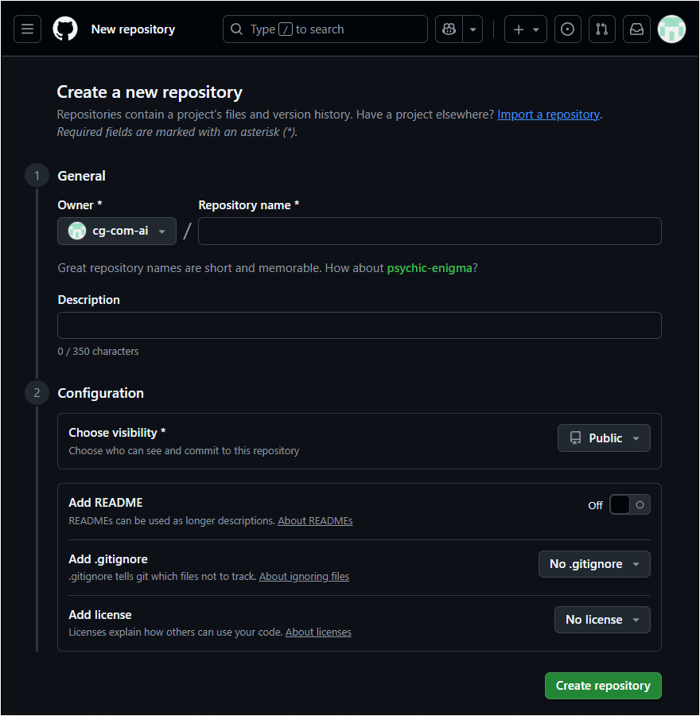Viewport: 700px width, 716px height.
Task: Open the Public visibility dropdown
Action: 604,438
